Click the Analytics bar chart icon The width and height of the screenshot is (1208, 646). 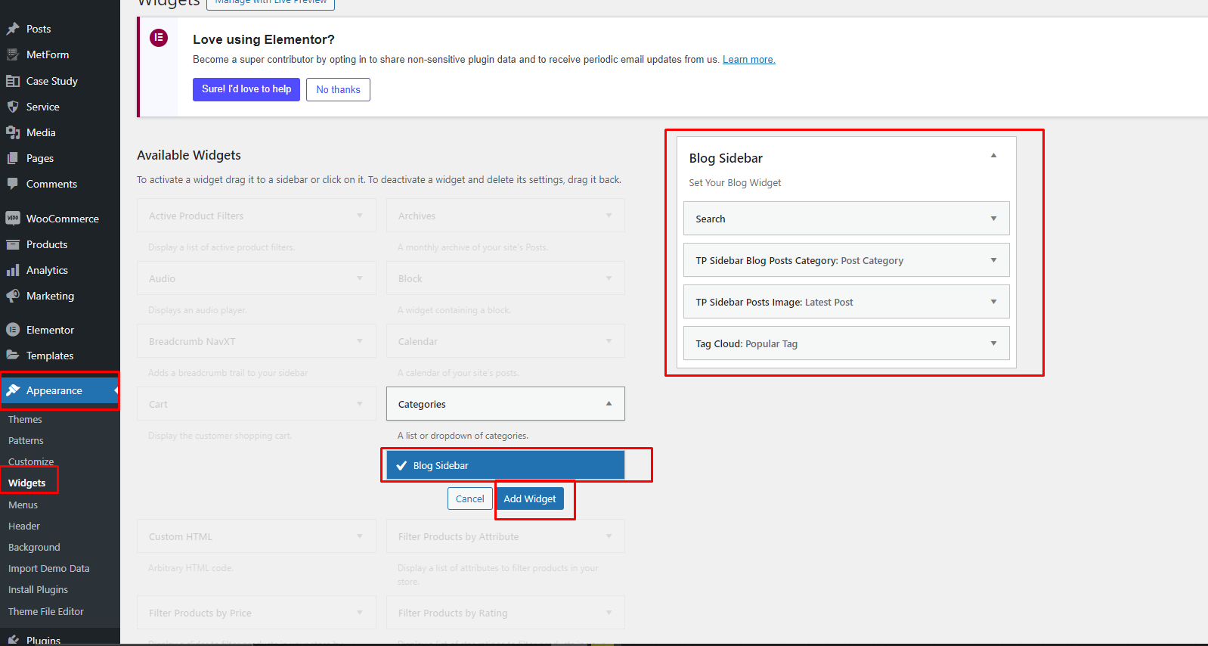13,270
